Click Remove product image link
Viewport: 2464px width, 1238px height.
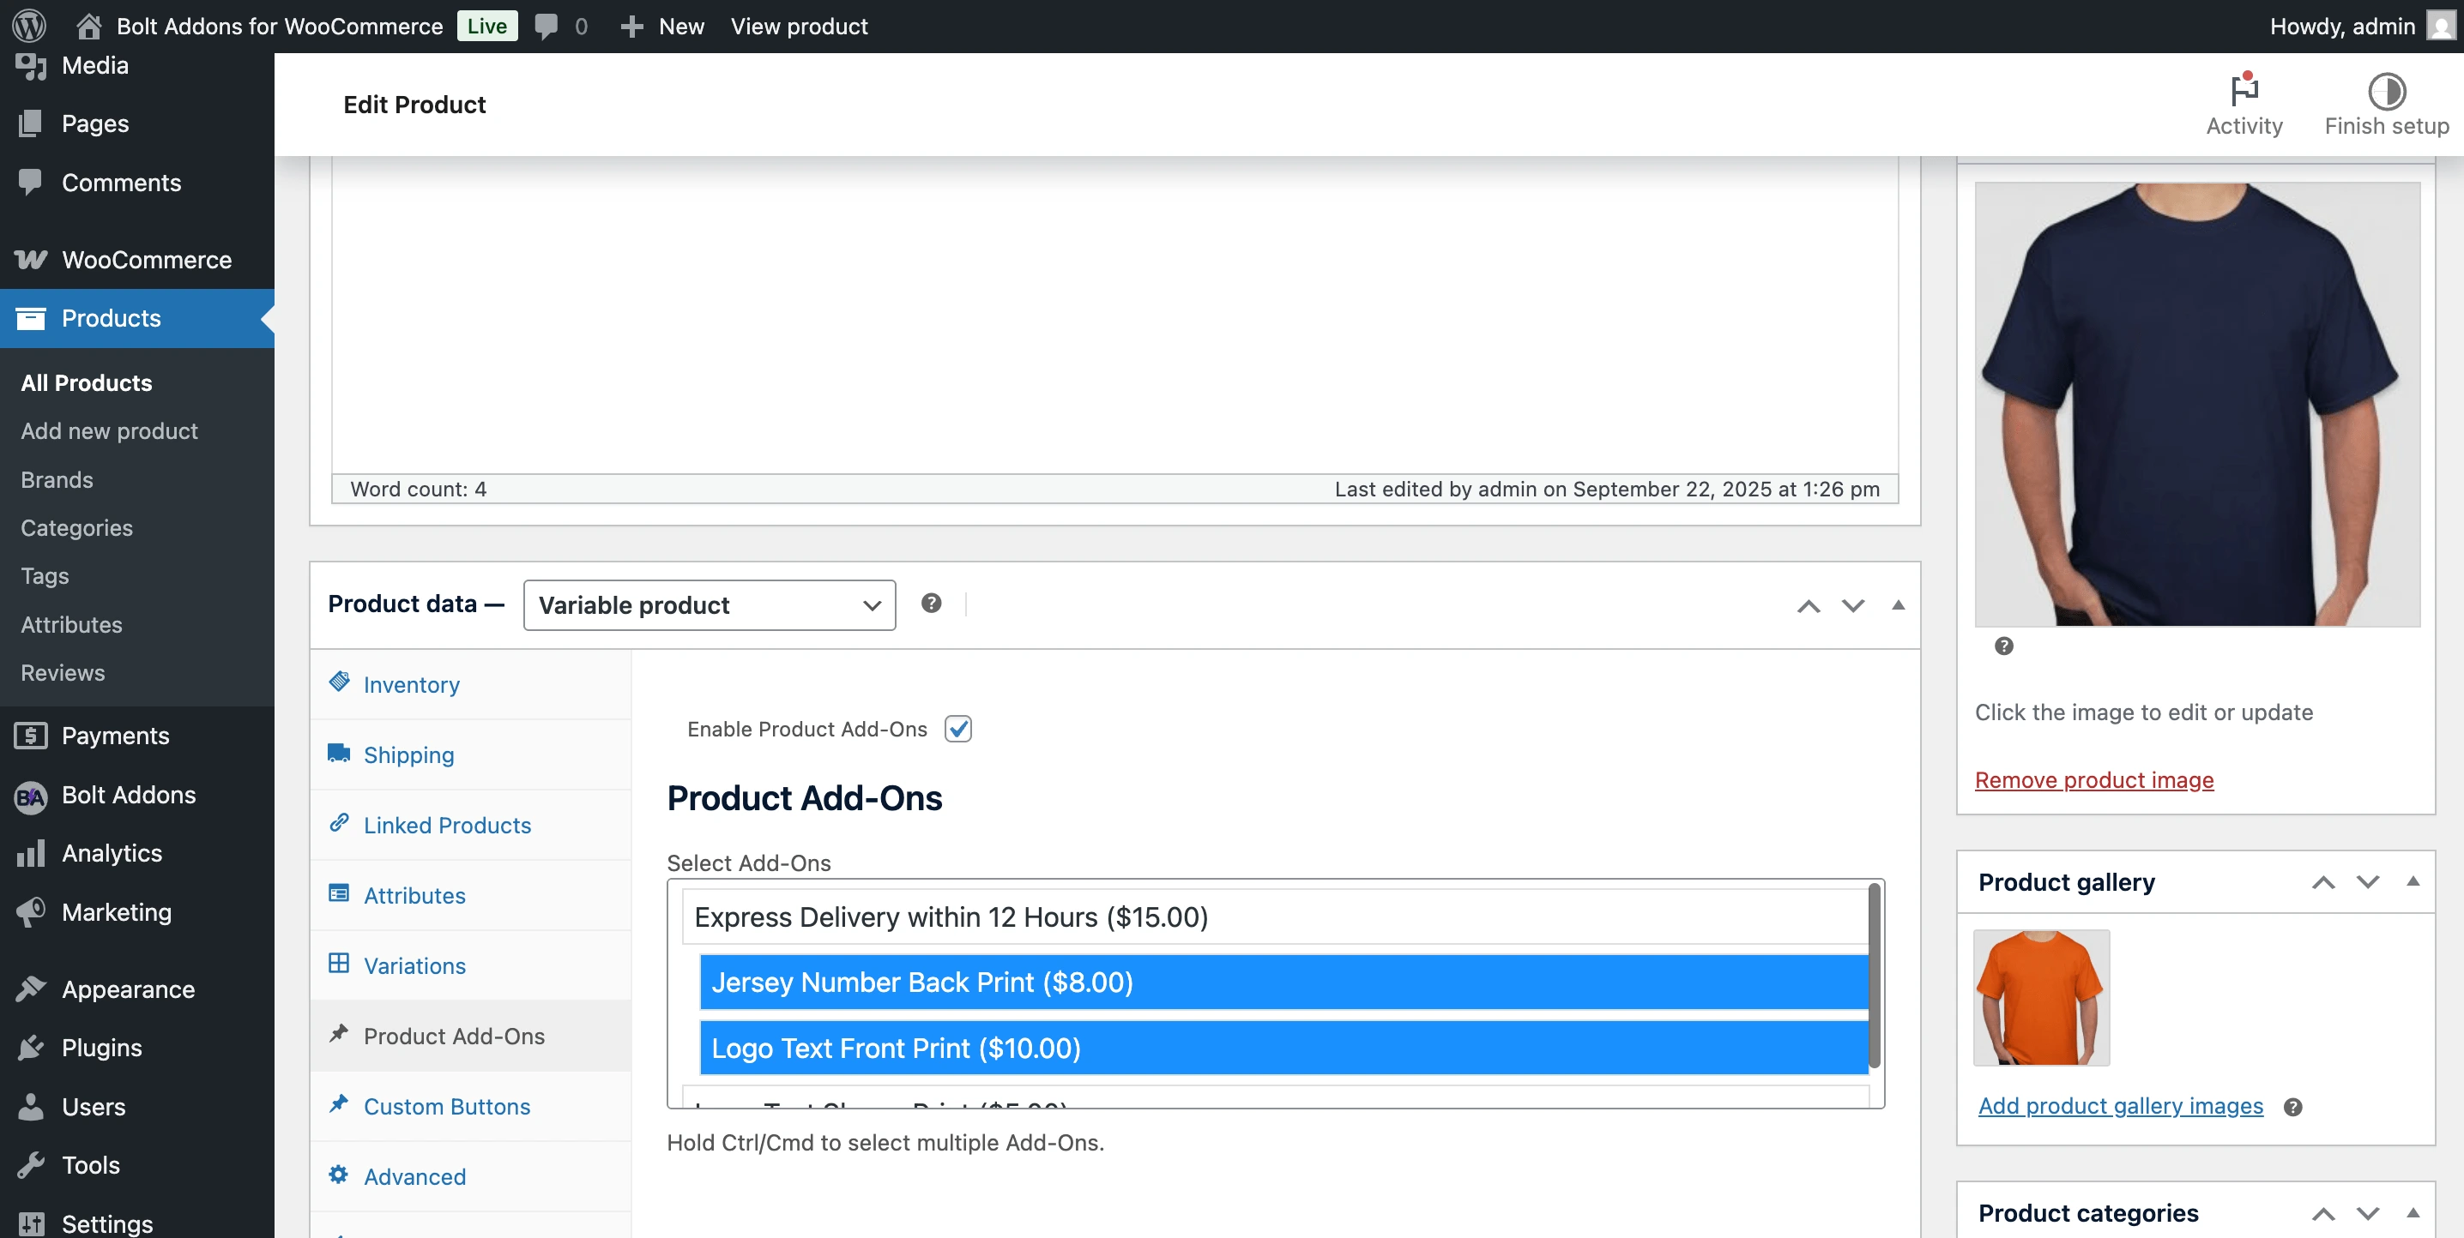pos(2094,780)
